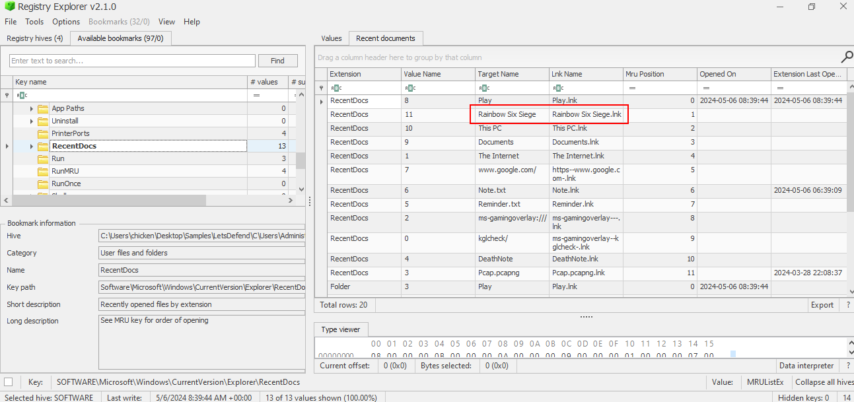
Task: Switch to the Registry hives tab
Action: (34, 38)
